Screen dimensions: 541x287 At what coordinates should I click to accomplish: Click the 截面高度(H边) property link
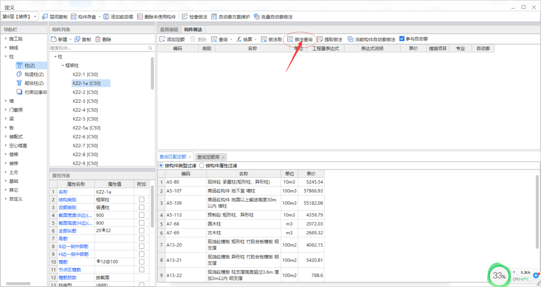pos(75,223)
